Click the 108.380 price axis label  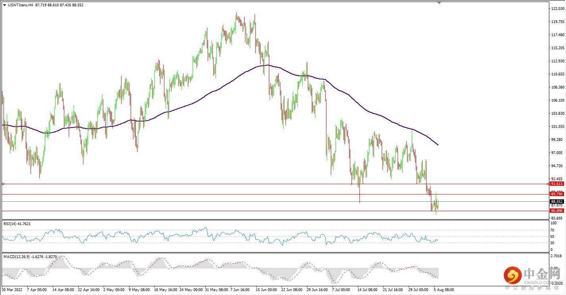[558, 87]
